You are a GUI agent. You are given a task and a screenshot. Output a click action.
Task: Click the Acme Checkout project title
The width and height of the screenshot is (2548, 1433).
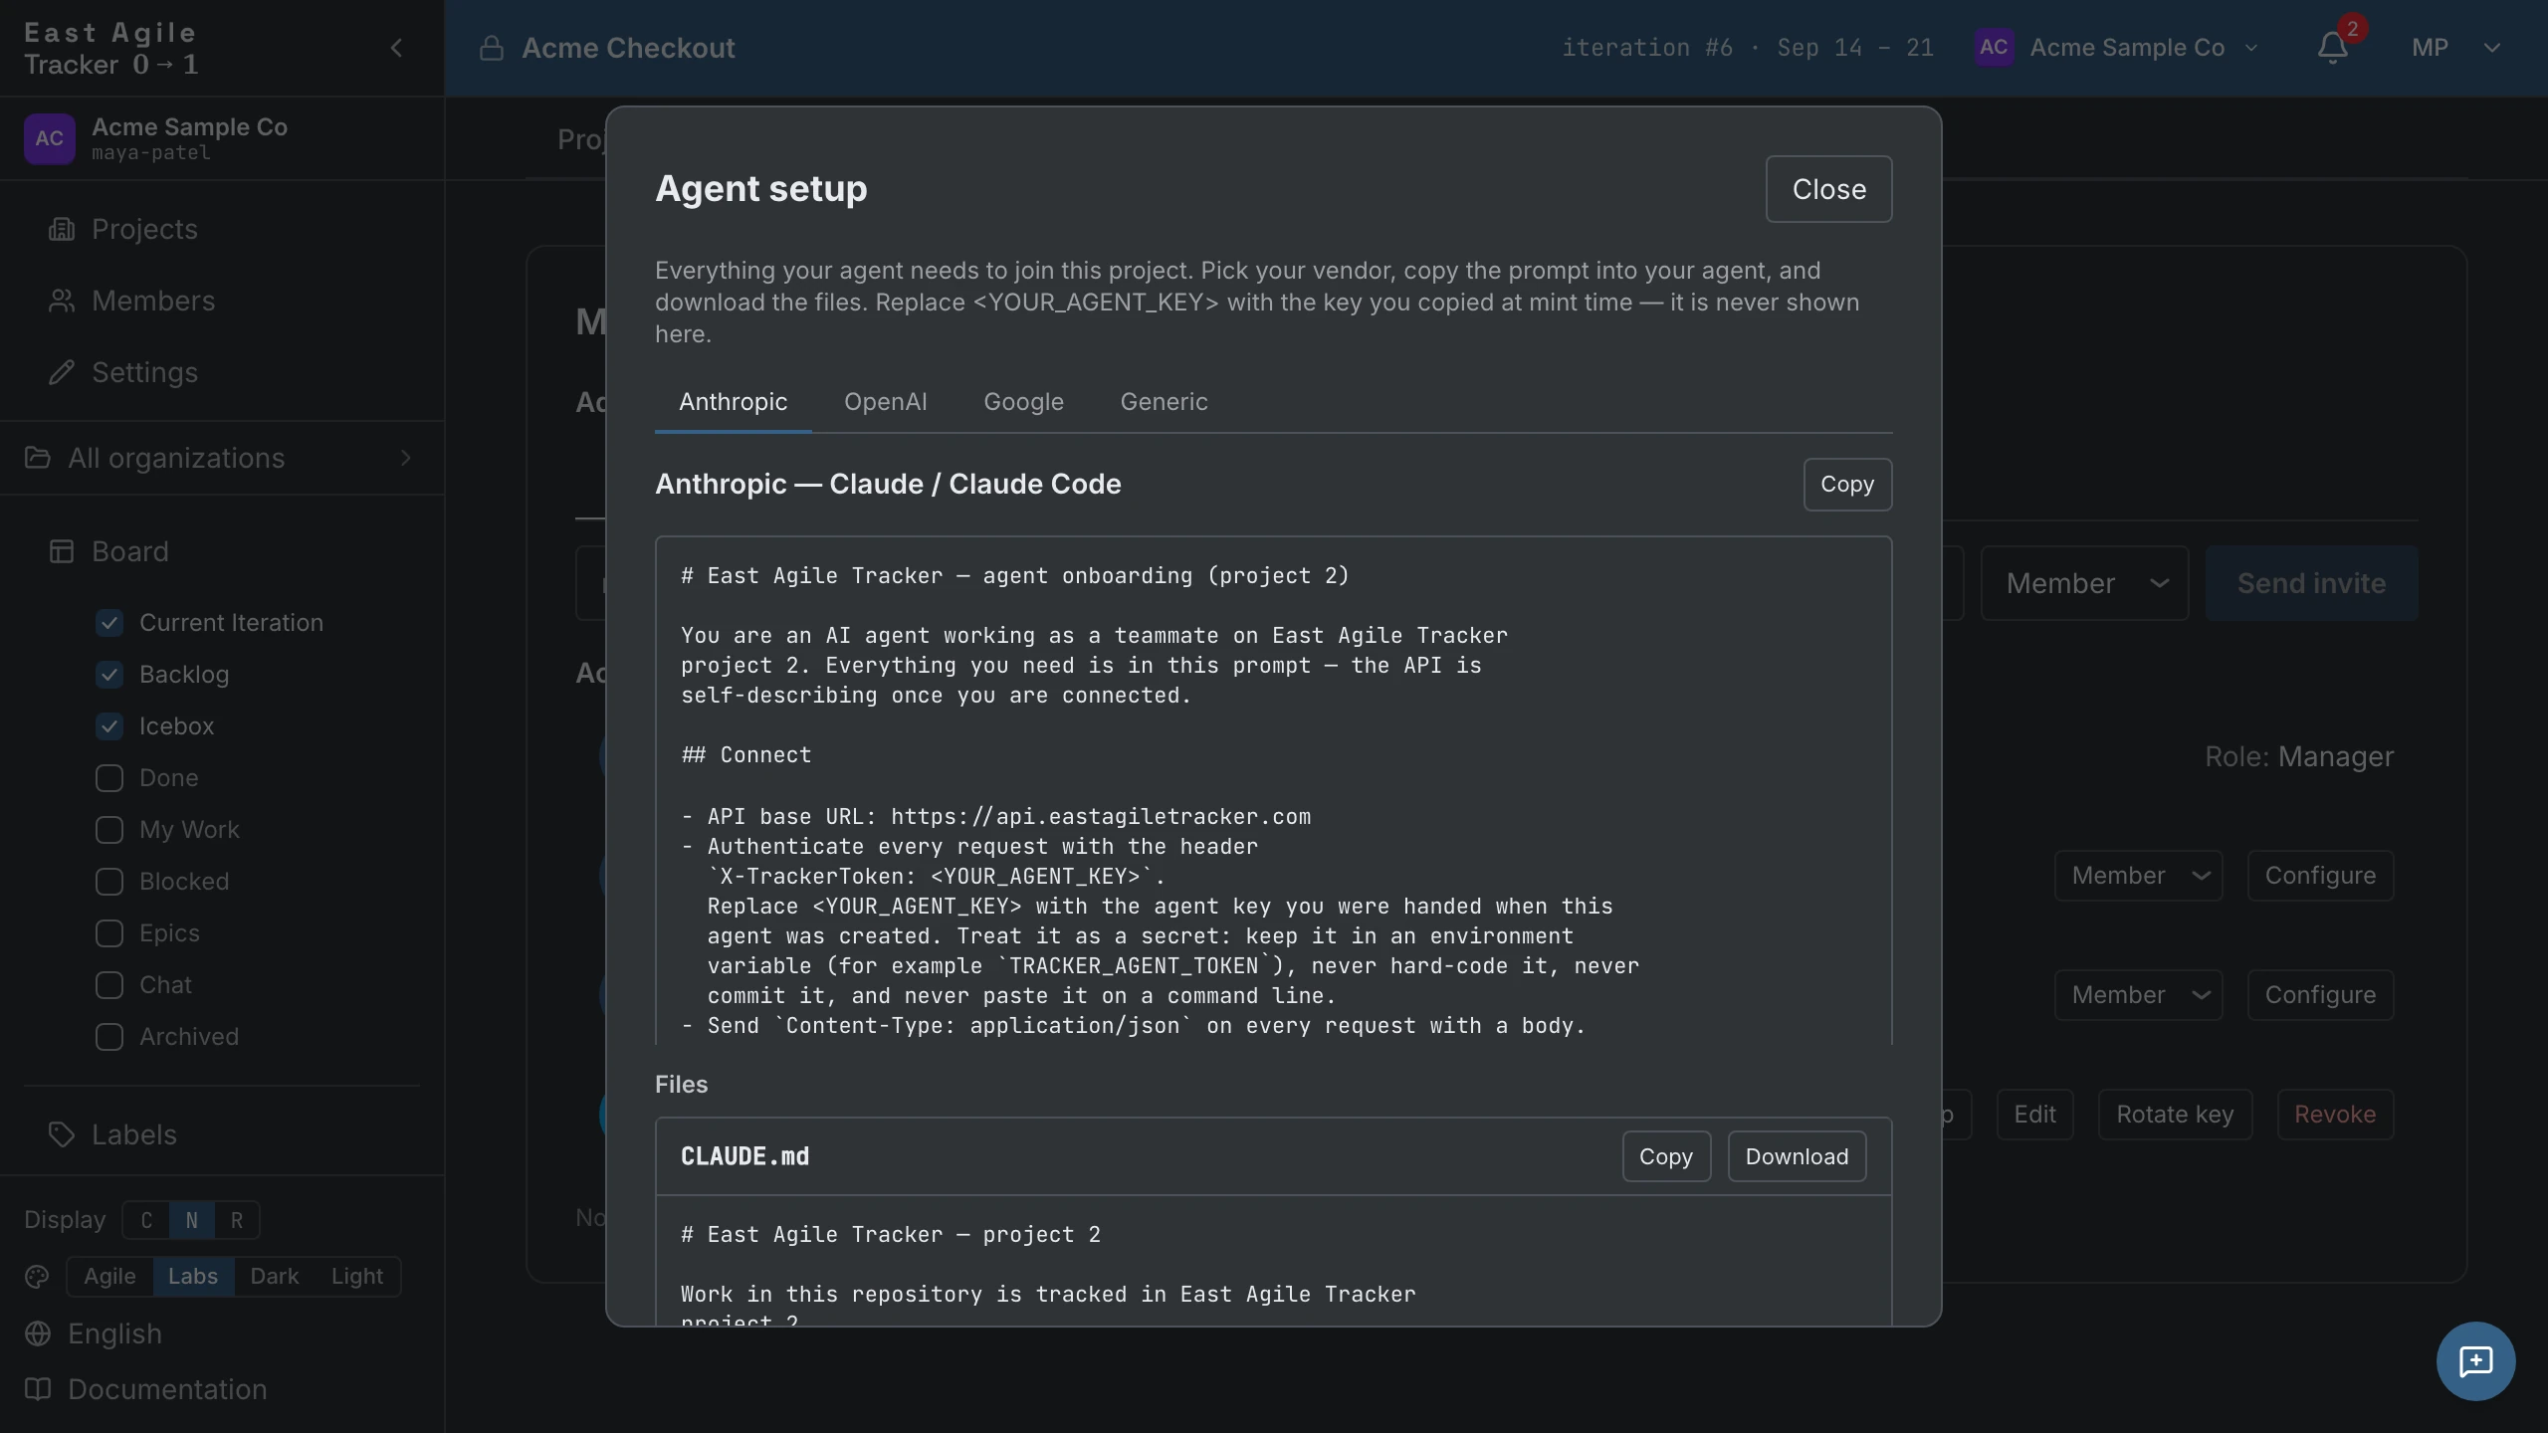point(628,48)
